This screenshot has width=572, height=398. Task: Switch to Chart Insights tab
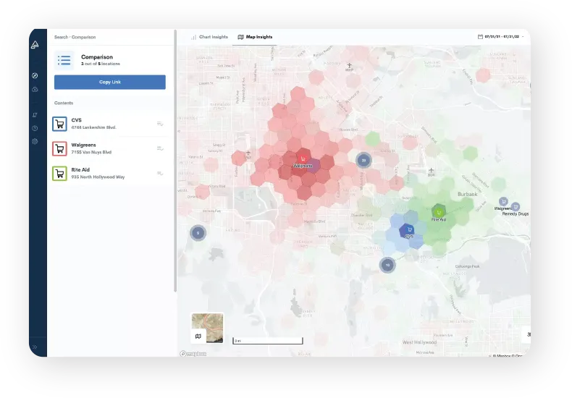tap(209, 37)
